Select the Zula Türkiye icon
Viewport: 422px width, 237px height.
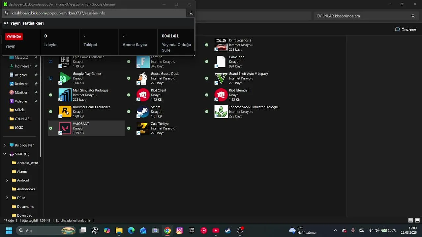click(x=143, y=128)
